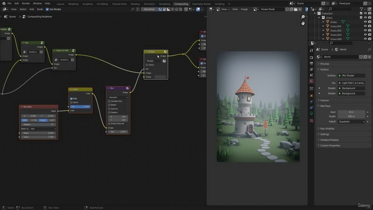The image size is (373, 210).
Task: Click the outliner filter funnel icon
Action: click(361, 9)
